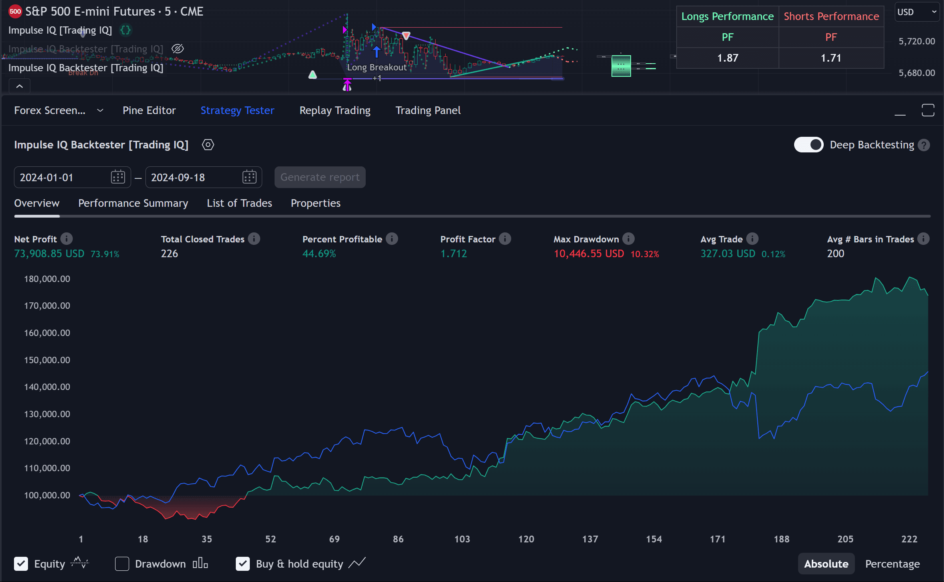Open the Trading Panel tab
The image size is (944, 582).
click(x=428, y=110)
